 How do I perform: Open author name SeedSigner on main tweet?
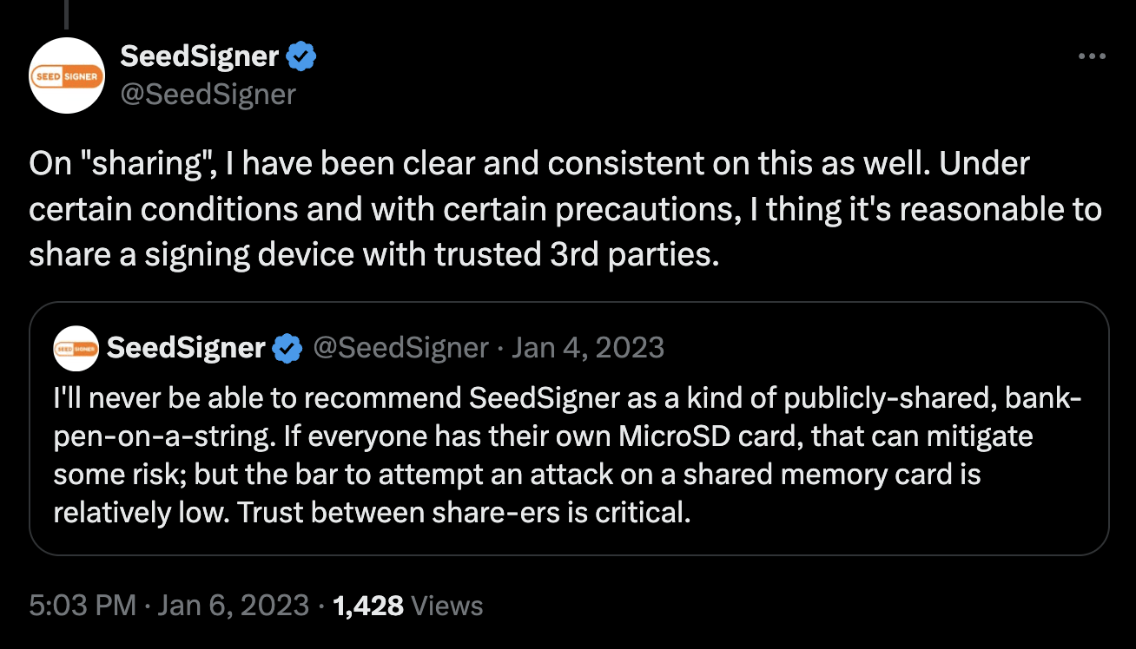coord(199,57)
